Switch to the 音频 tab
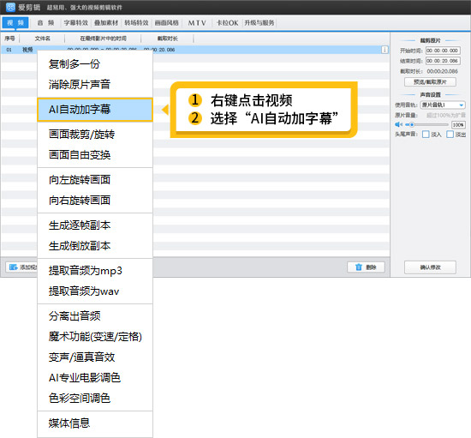Viewport: 471px width, 438px height. pos(45,23)
